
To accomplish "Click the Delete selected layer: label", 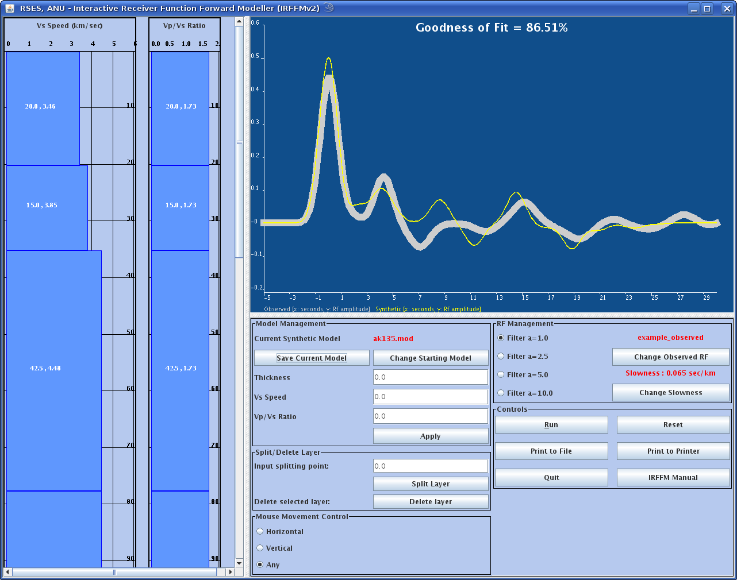I will [292, 502].
